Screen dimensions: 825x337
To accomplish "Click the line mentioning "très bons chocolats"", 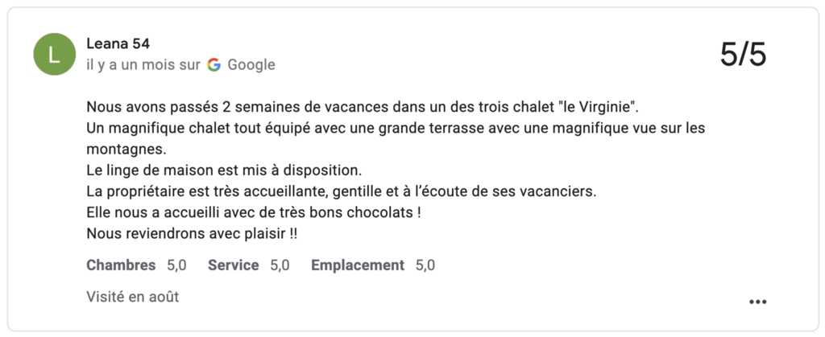I will pos(254,213).
